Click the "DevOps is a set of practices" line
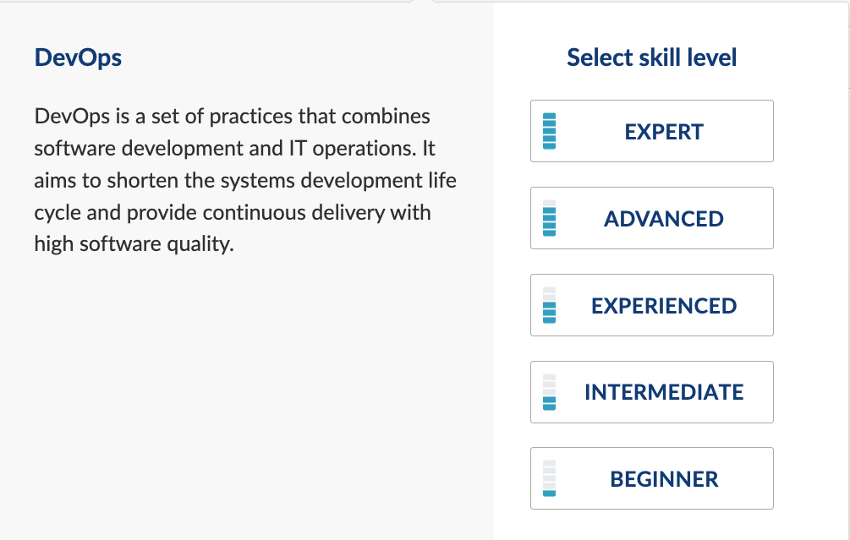The image size is (850, 540). pos(232,117)
